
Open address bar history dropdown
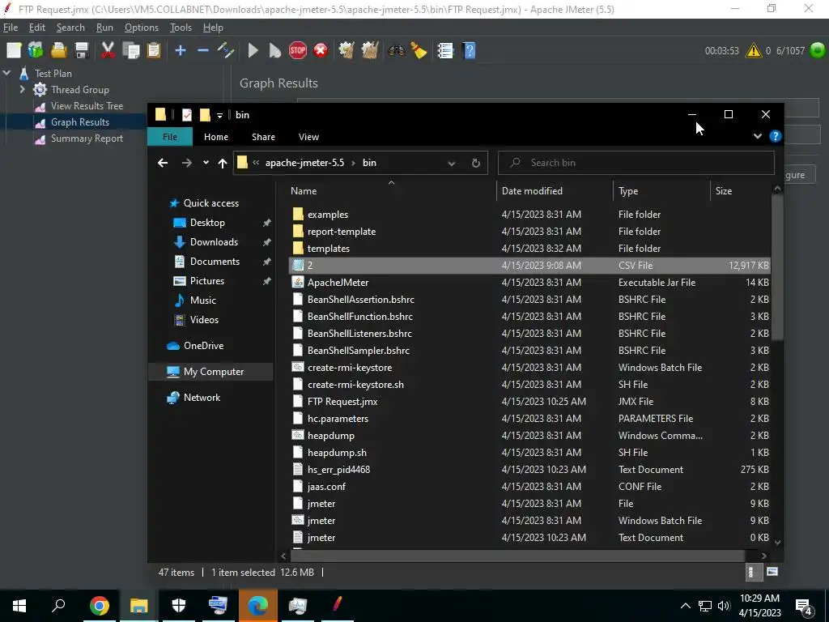pos(451,163)
